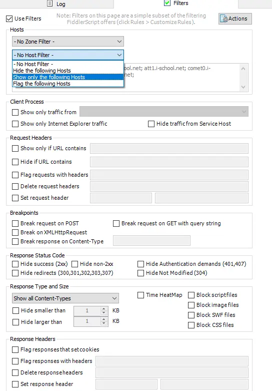Check Flag responses that set cookies
Viewport: 272px width, 391px height.
click(x=15, y=350)
